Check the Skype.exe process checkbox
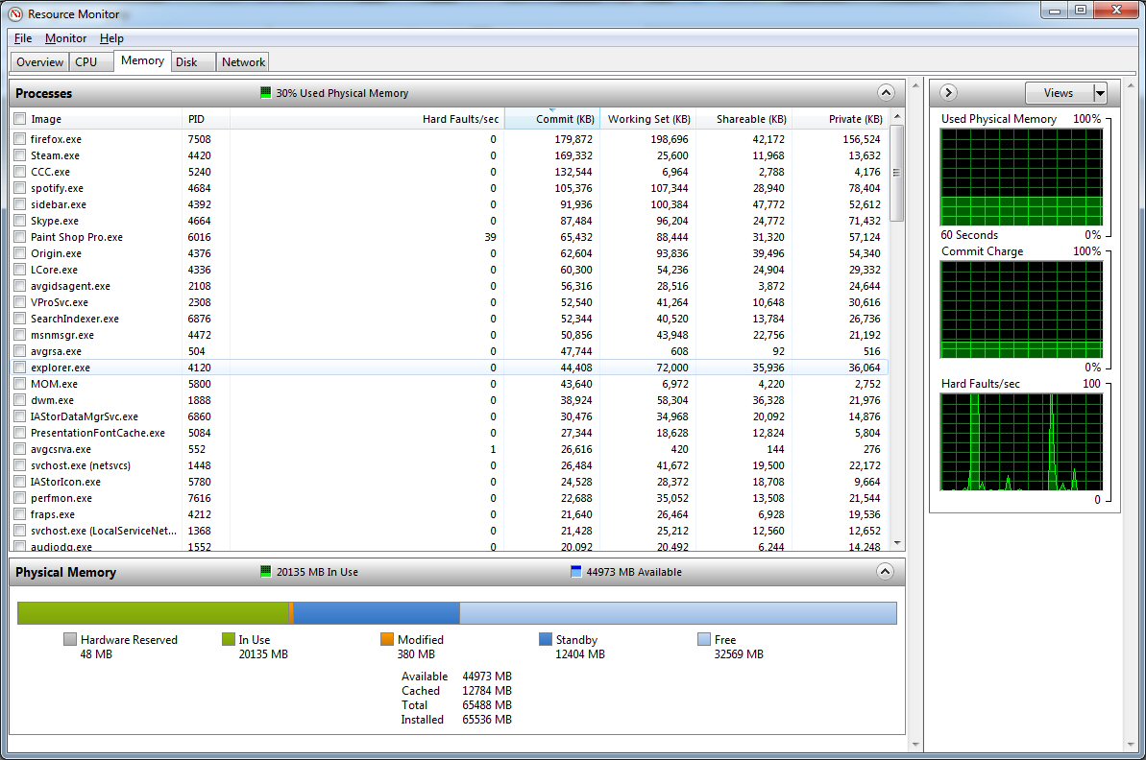Viewport: 1146px width, 760px height. (20, 221)
